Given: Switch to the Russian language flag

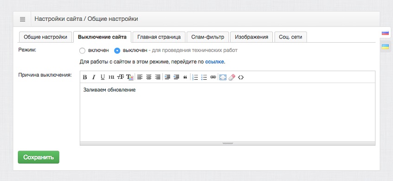Looking at the screenshot, I should click(385, 32).
